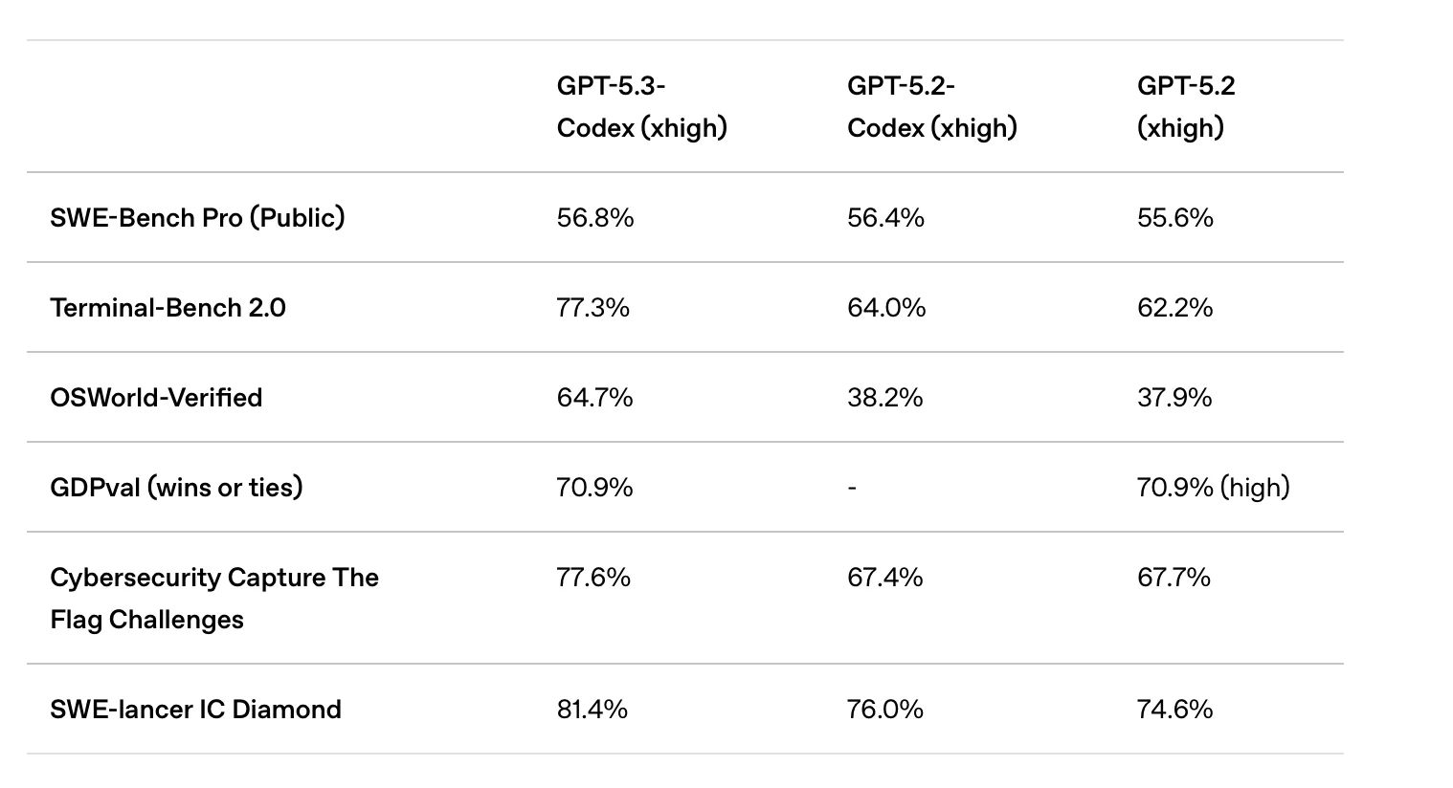Click the 56.8% SWE-Bench Pro score
The image size is (1453, 788).
coord(594,218)
